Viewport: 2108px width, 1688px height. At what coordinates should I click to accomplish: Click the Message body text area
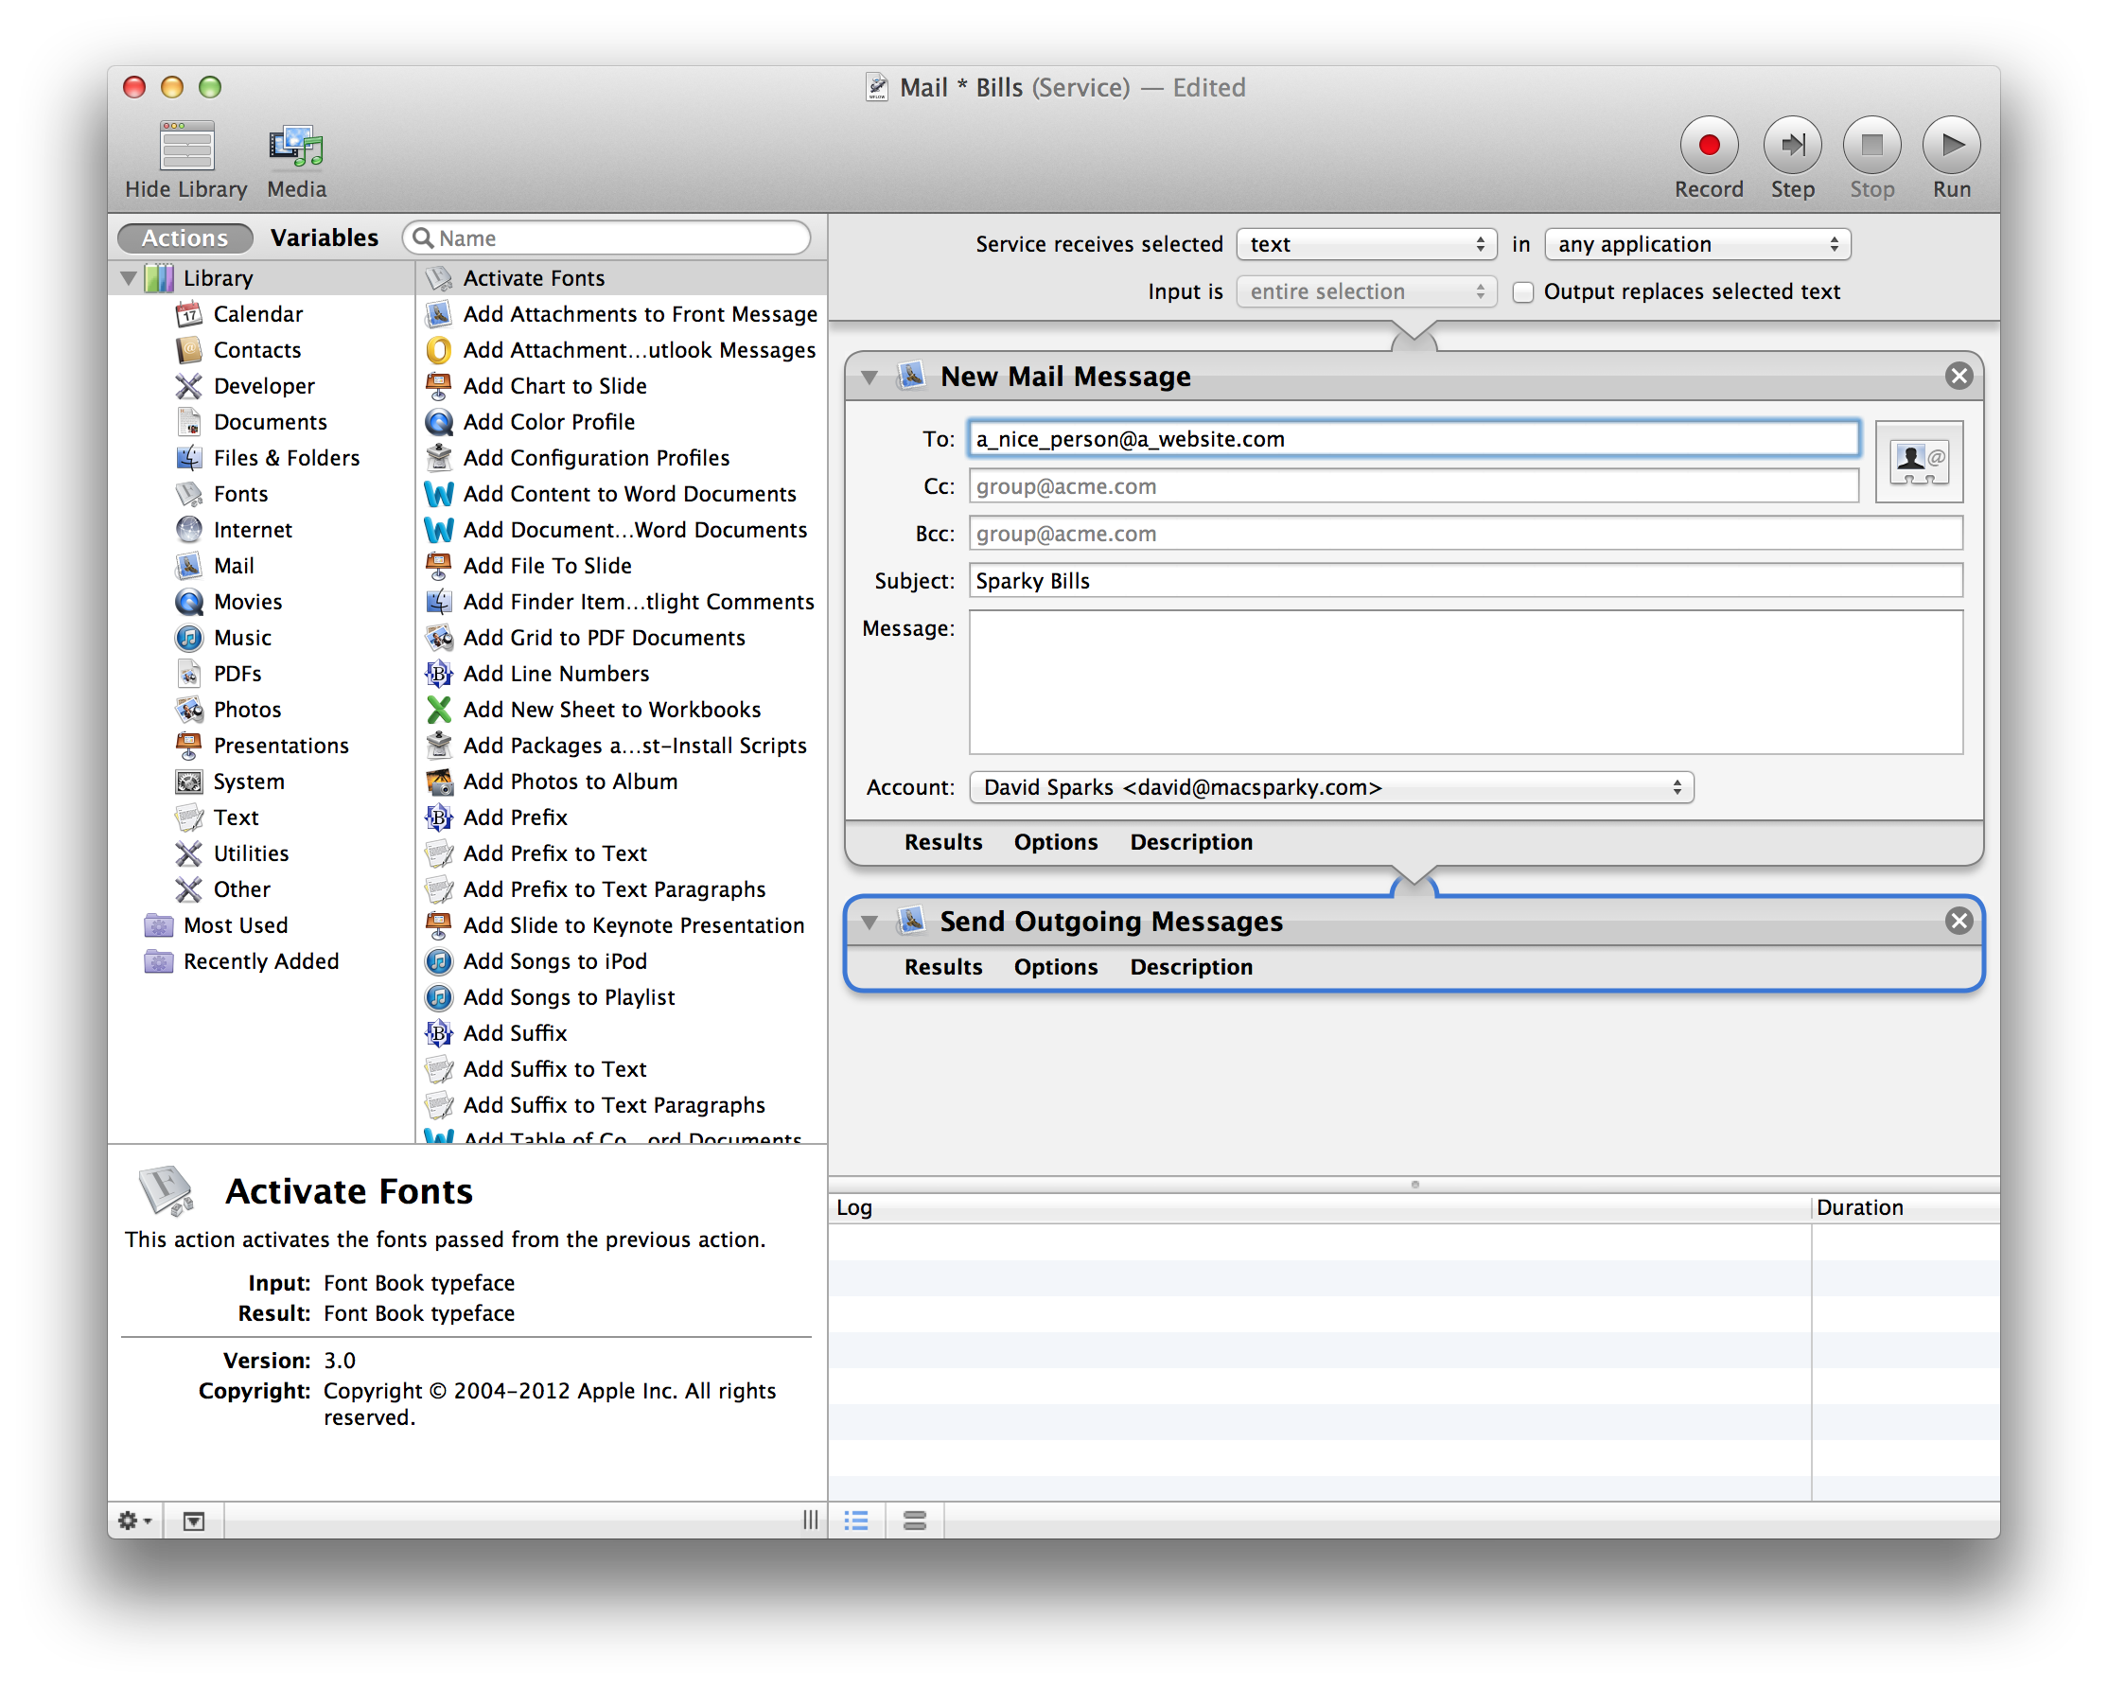[x=1465, y=681]
